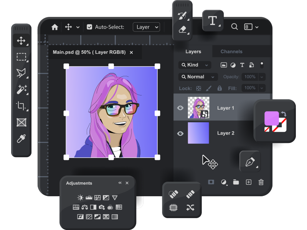Add Photo Filter adjustment
Viewport: 307px width, 230px height.
102,207
